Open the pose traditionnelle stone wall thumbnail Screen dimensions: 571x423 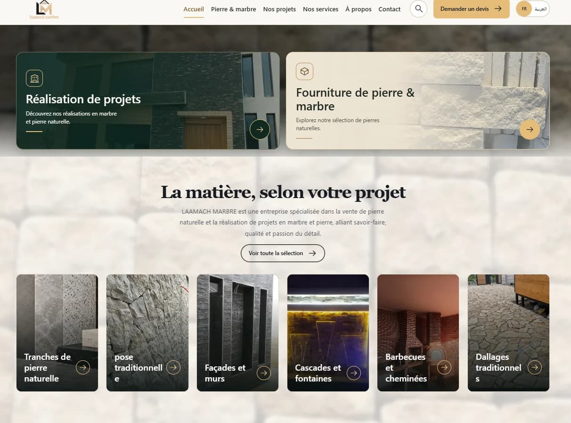(x=147, y=333)
